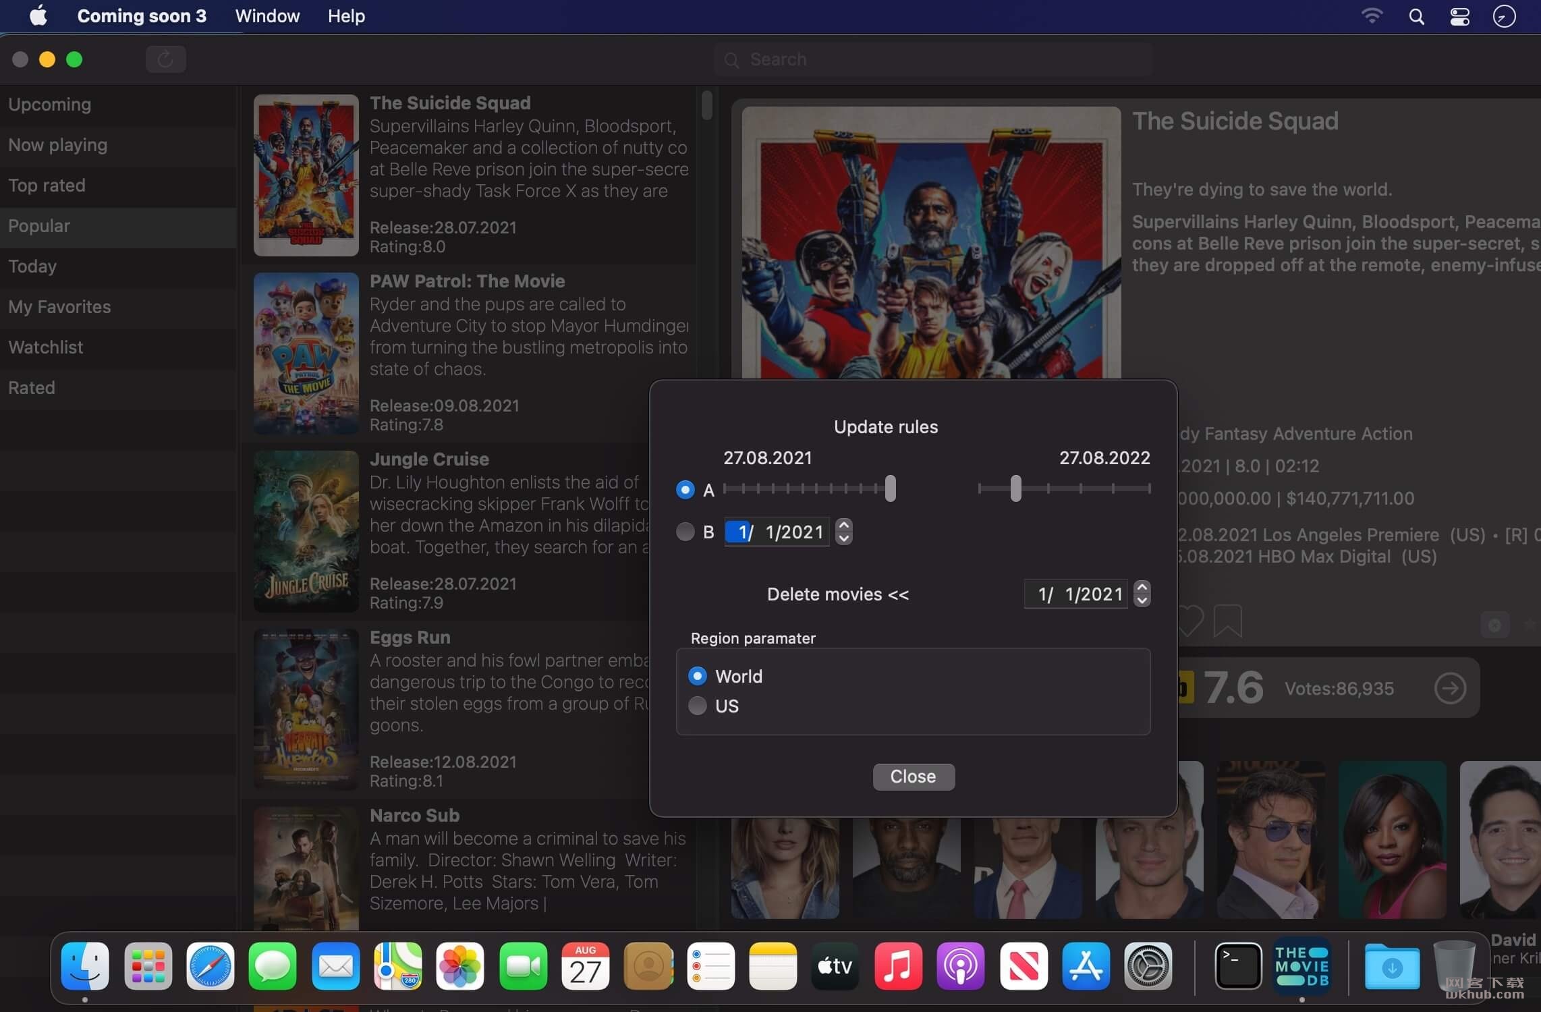Click the stepper beside rule B date
The width and height of the screenshot is (1541, 1012).
pyautogui.click(x=843, y=532)
